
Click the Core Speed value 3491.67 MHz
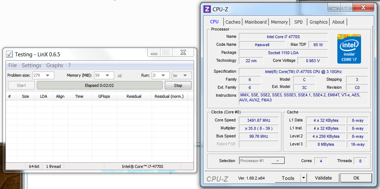259,120
